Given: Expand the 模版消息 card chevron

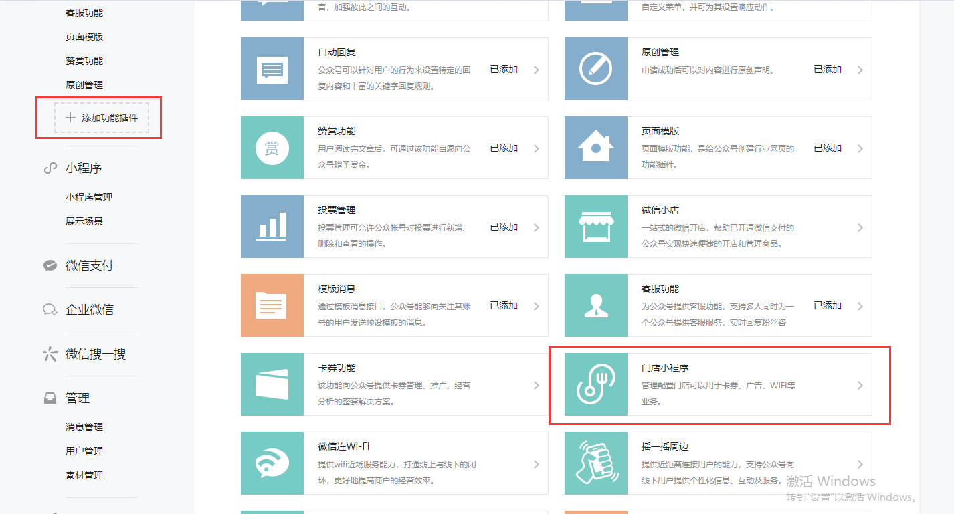Looking at the screenshot, I should pos(537,306).
